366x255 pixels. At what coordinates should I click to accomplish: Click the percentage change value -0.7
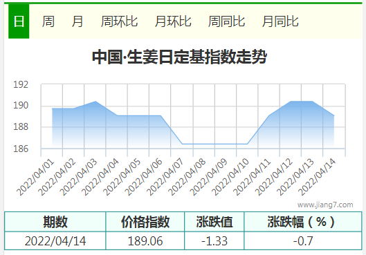click(x=303, y=241)
